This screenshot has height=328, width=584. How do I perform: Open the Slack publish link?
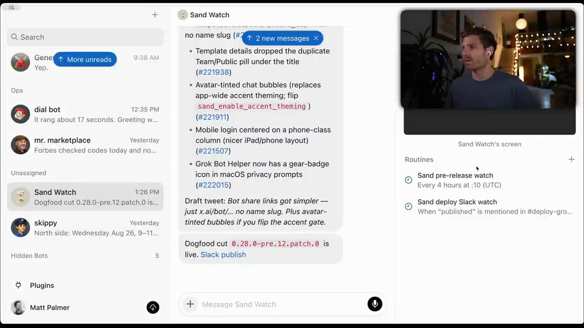pyautogui.click(x=223, y=255)
